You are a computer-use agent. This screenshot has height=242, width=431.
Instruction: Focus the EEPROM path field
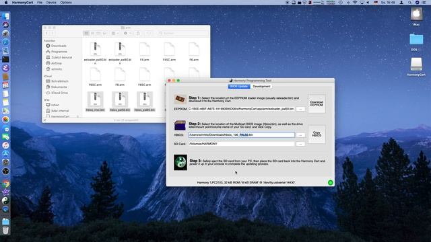click(241, 109)
